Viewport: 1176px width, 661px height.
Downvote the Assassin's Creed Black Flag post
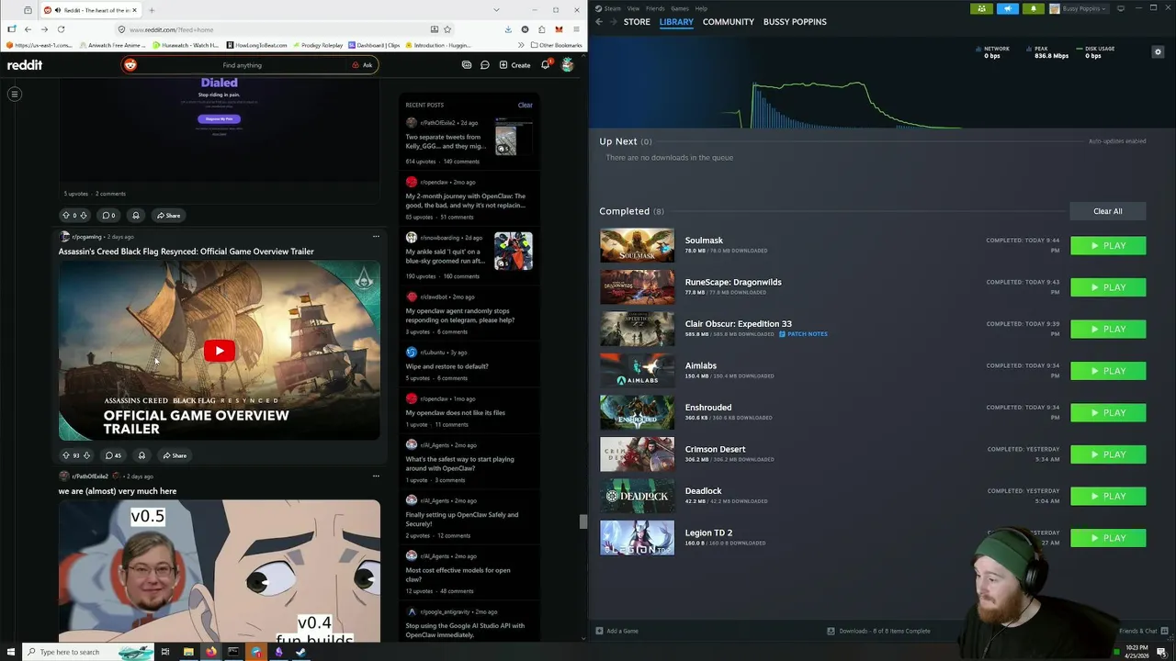pos(86,455)
